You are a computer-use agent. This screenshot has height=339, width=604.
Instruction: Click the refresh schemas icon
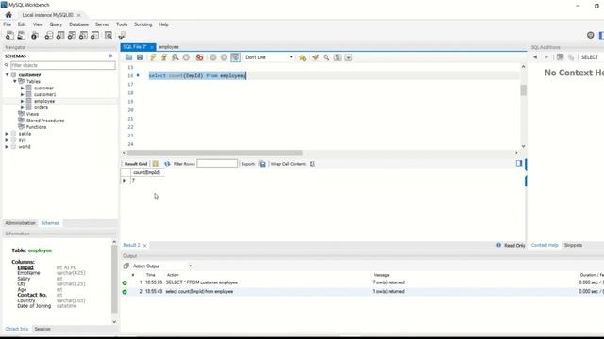click(x=110, y=56)
